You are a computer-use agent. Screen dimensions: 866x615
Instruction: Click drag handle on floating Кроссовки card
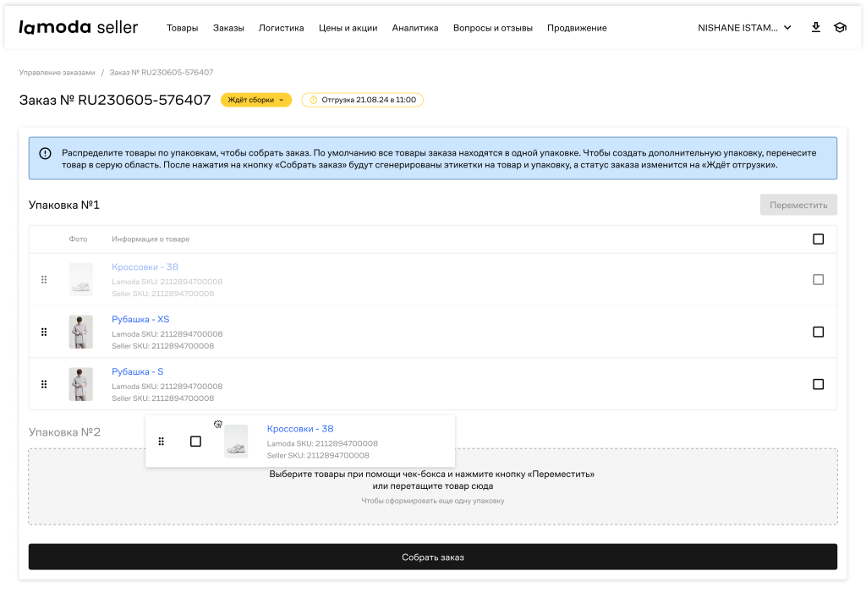[162, 441]
